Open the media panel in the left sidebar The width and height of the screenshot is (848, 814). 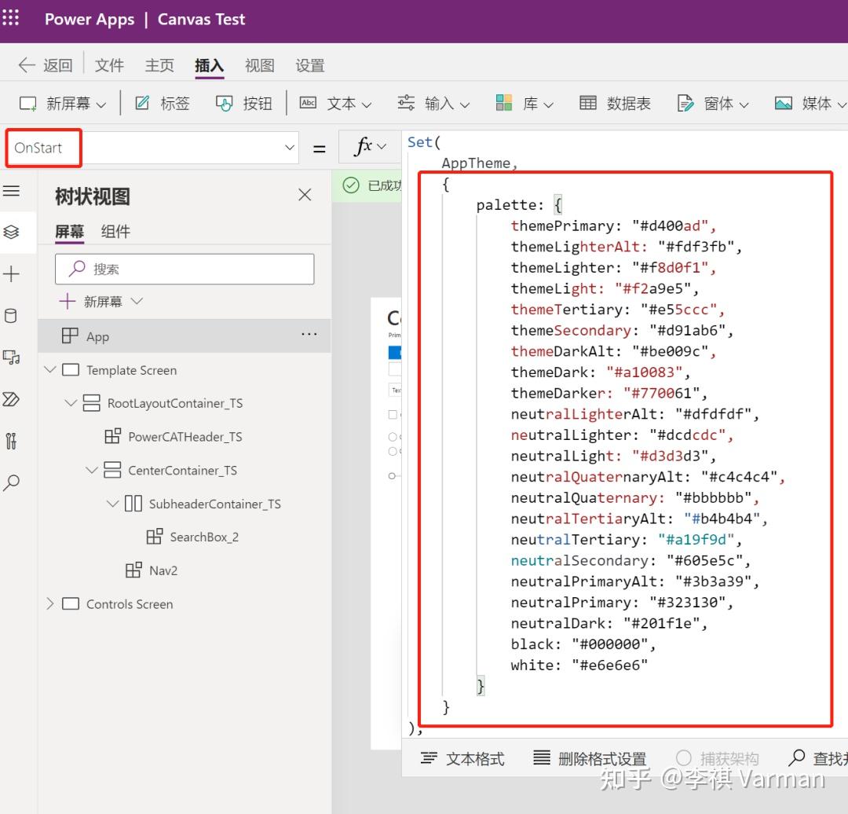pyautogui.click(x=12, y=357)
